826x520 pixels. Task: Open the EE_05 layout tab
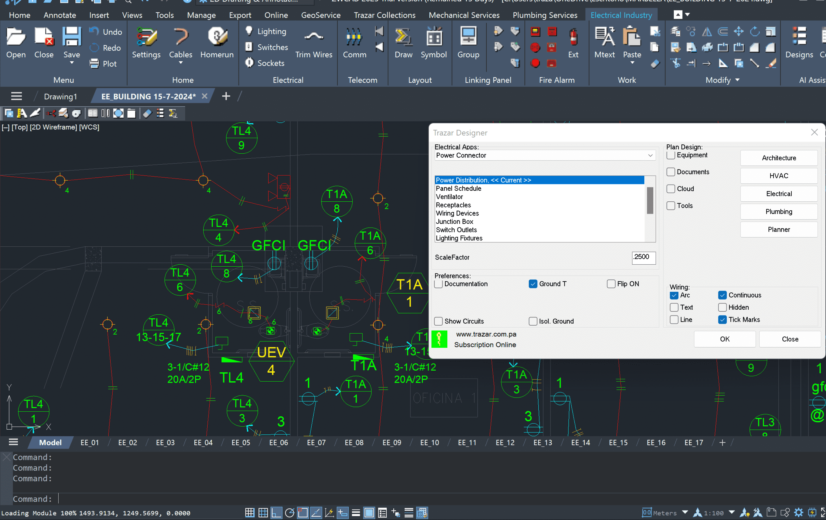pyautogui.click(x=241, y=443)
